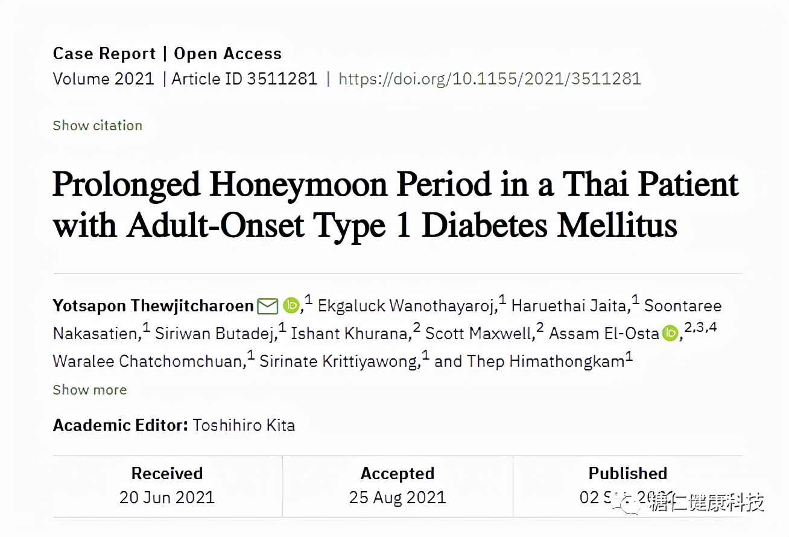Open Assam El-Osta's green ORCID icon

(x=670, y=333)
